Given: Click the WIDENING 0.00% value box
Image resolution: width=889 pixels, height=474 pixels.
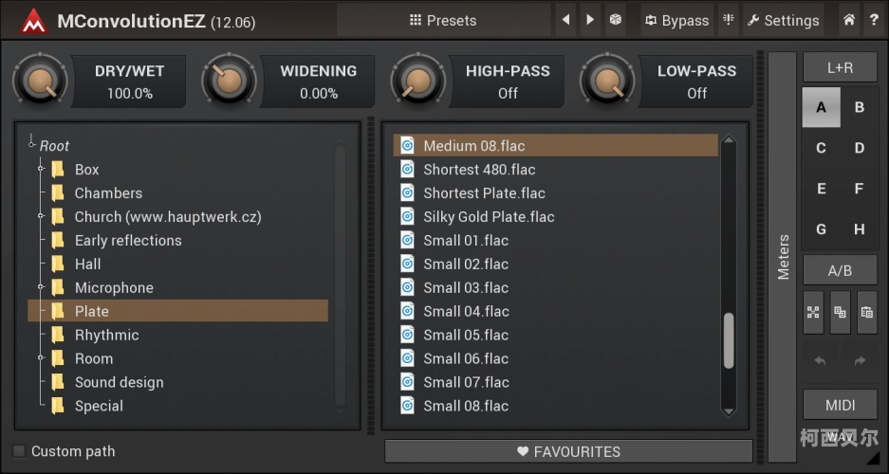Looking at the screenshot, I should point(319,82).
